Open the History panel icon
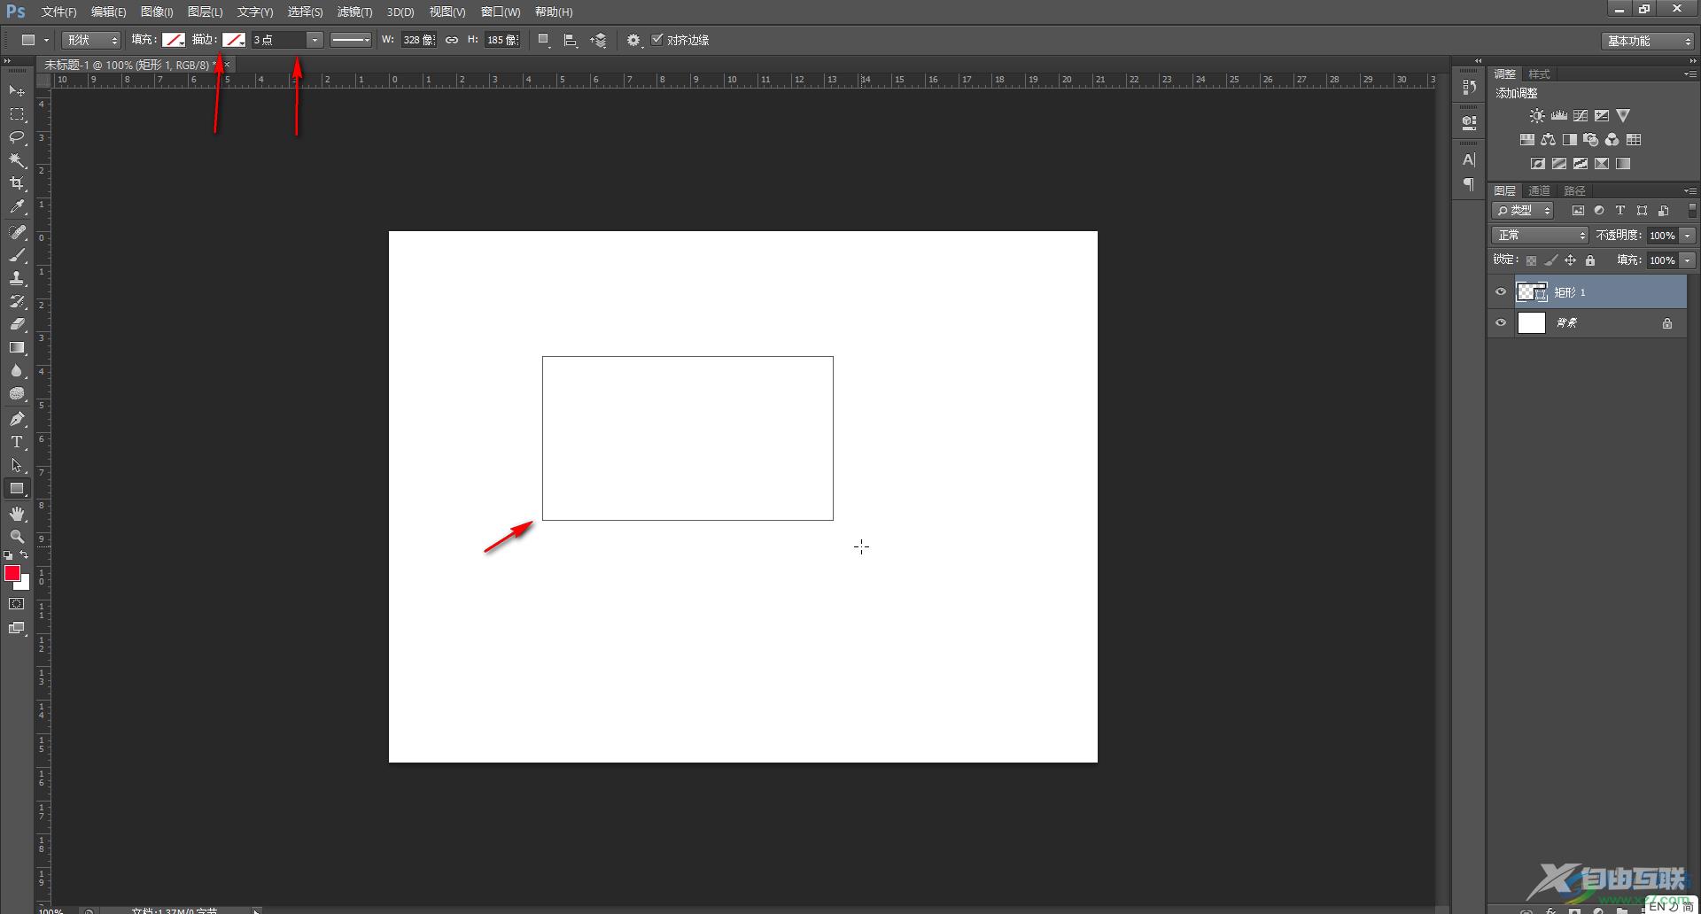Viewport: 1701px width, 914px height. pos(1469,87)
